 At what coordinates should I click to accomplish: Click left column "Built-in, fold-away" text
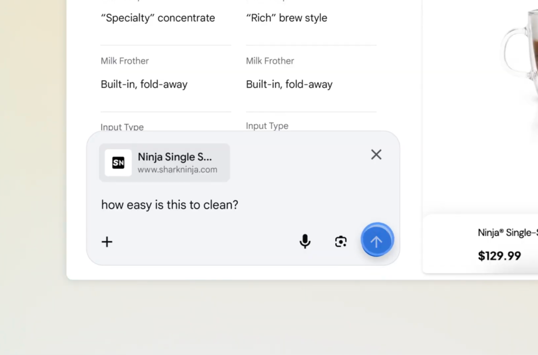click(x=144, y=84)
